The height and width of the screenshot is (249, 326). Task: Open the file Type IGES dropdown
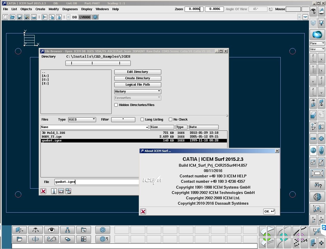(82, 120)
